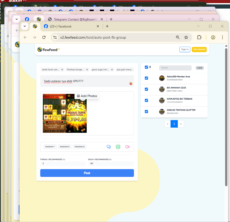Click the Sign in button
The width and height of the screenshot is (230, 222).
click(x=185, y=49)
